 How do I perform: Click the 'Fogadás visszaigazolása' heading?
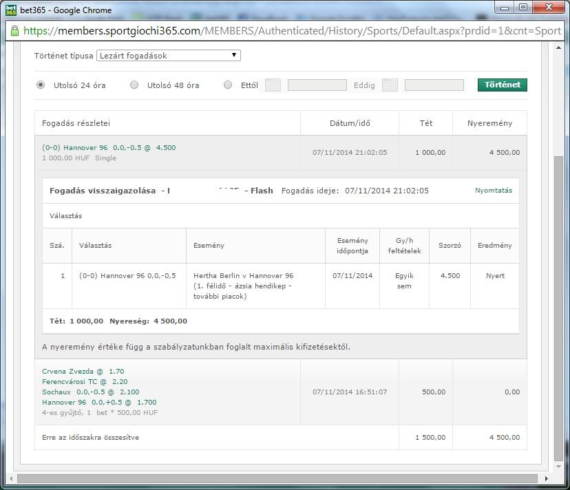point(103,191)
